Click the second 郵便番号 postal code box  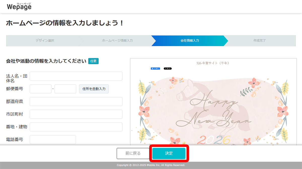point(65,89)
